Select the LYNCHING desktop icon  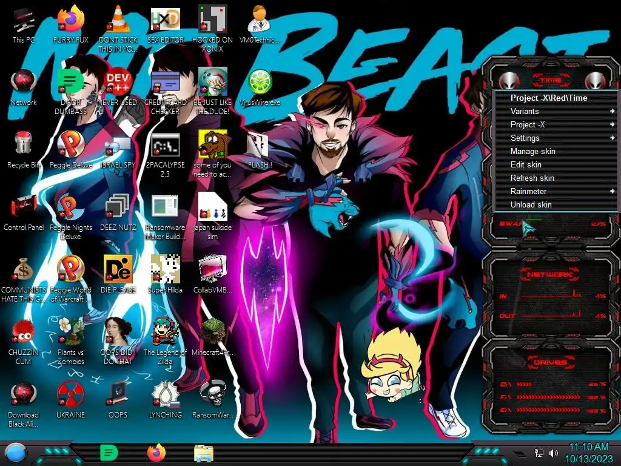click(165, 400)
